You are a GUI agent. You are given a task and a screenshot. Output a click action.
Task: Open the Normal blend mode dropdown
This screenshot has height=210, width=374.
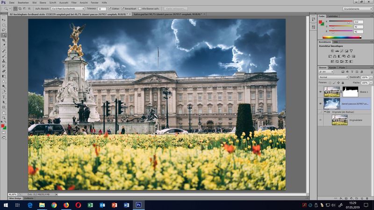coord(333,77)
